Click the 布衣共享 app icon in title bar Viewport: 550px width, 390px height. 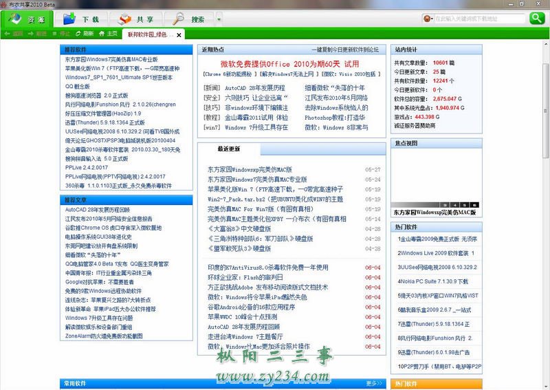coord(3,4)
